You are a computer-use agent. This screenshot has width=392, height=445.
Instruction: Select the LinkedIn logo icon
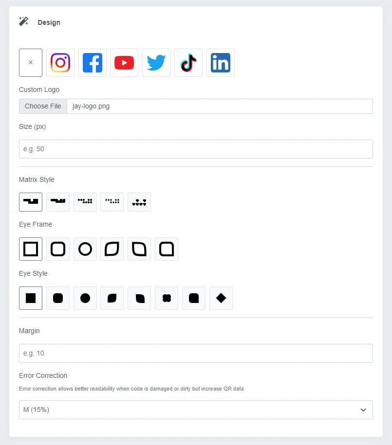point(221,63)
